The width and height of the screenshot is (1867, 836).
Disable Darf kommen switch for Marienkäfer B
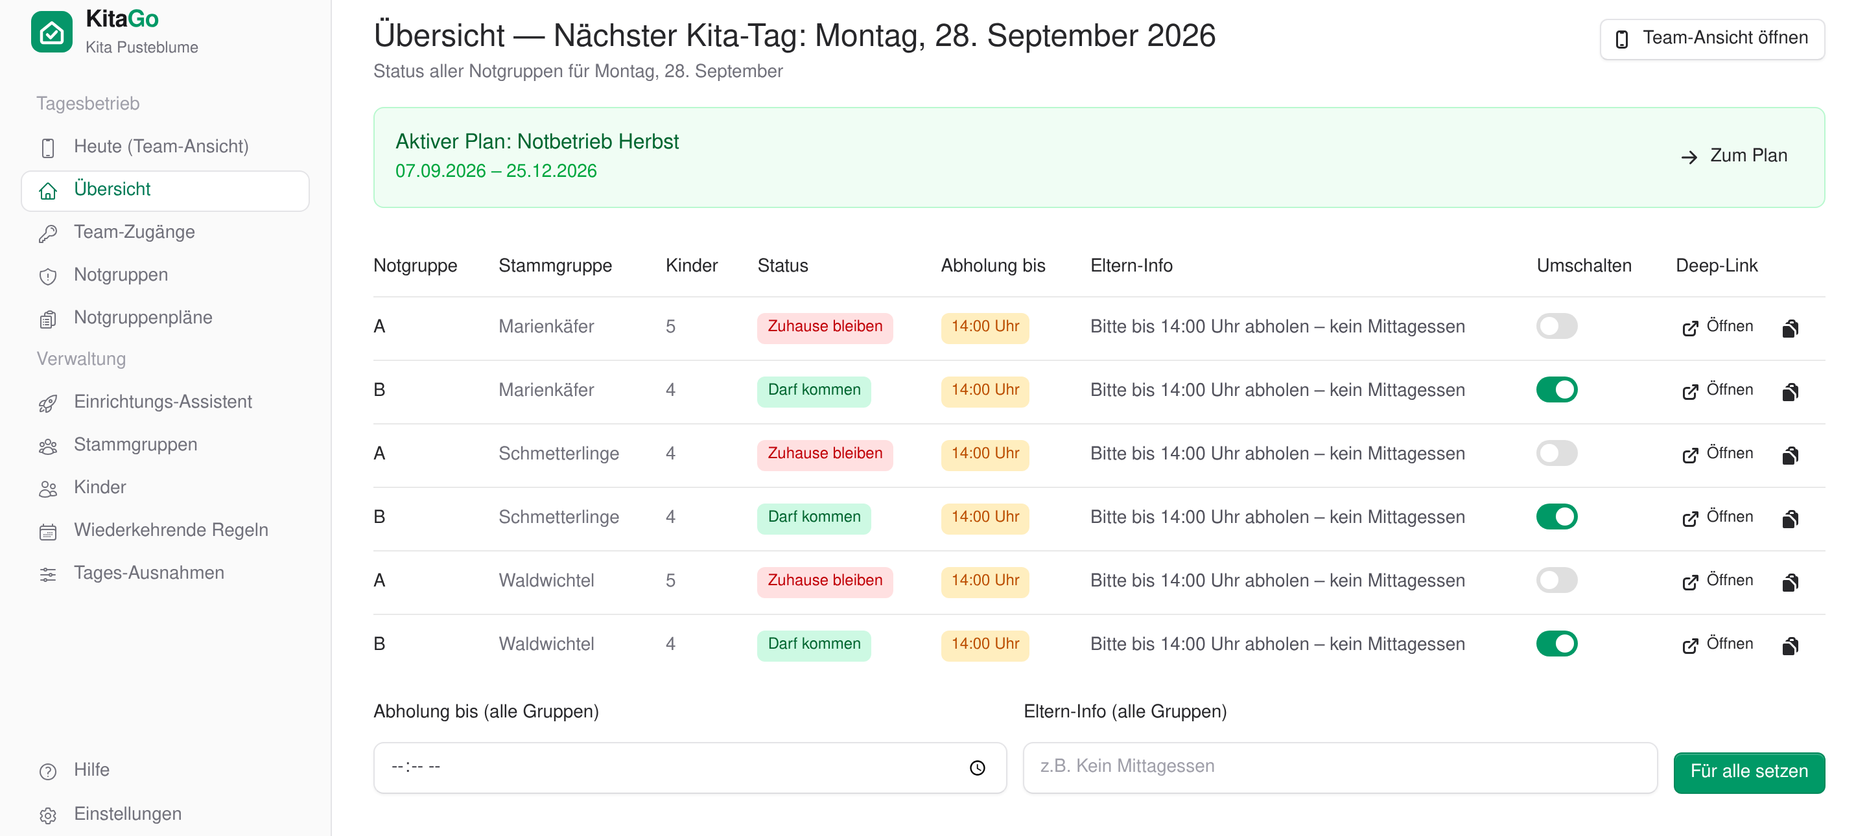1556,389
